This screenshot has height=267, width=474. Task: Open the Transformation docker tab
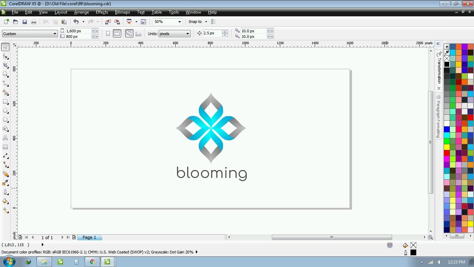click(x=438, y=67)
